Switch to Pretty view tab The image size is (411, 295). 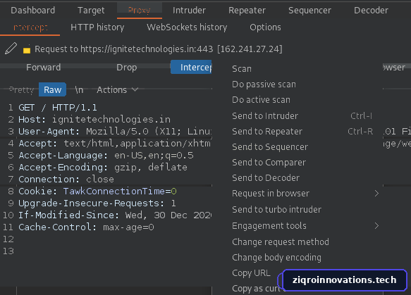point(21,90)
